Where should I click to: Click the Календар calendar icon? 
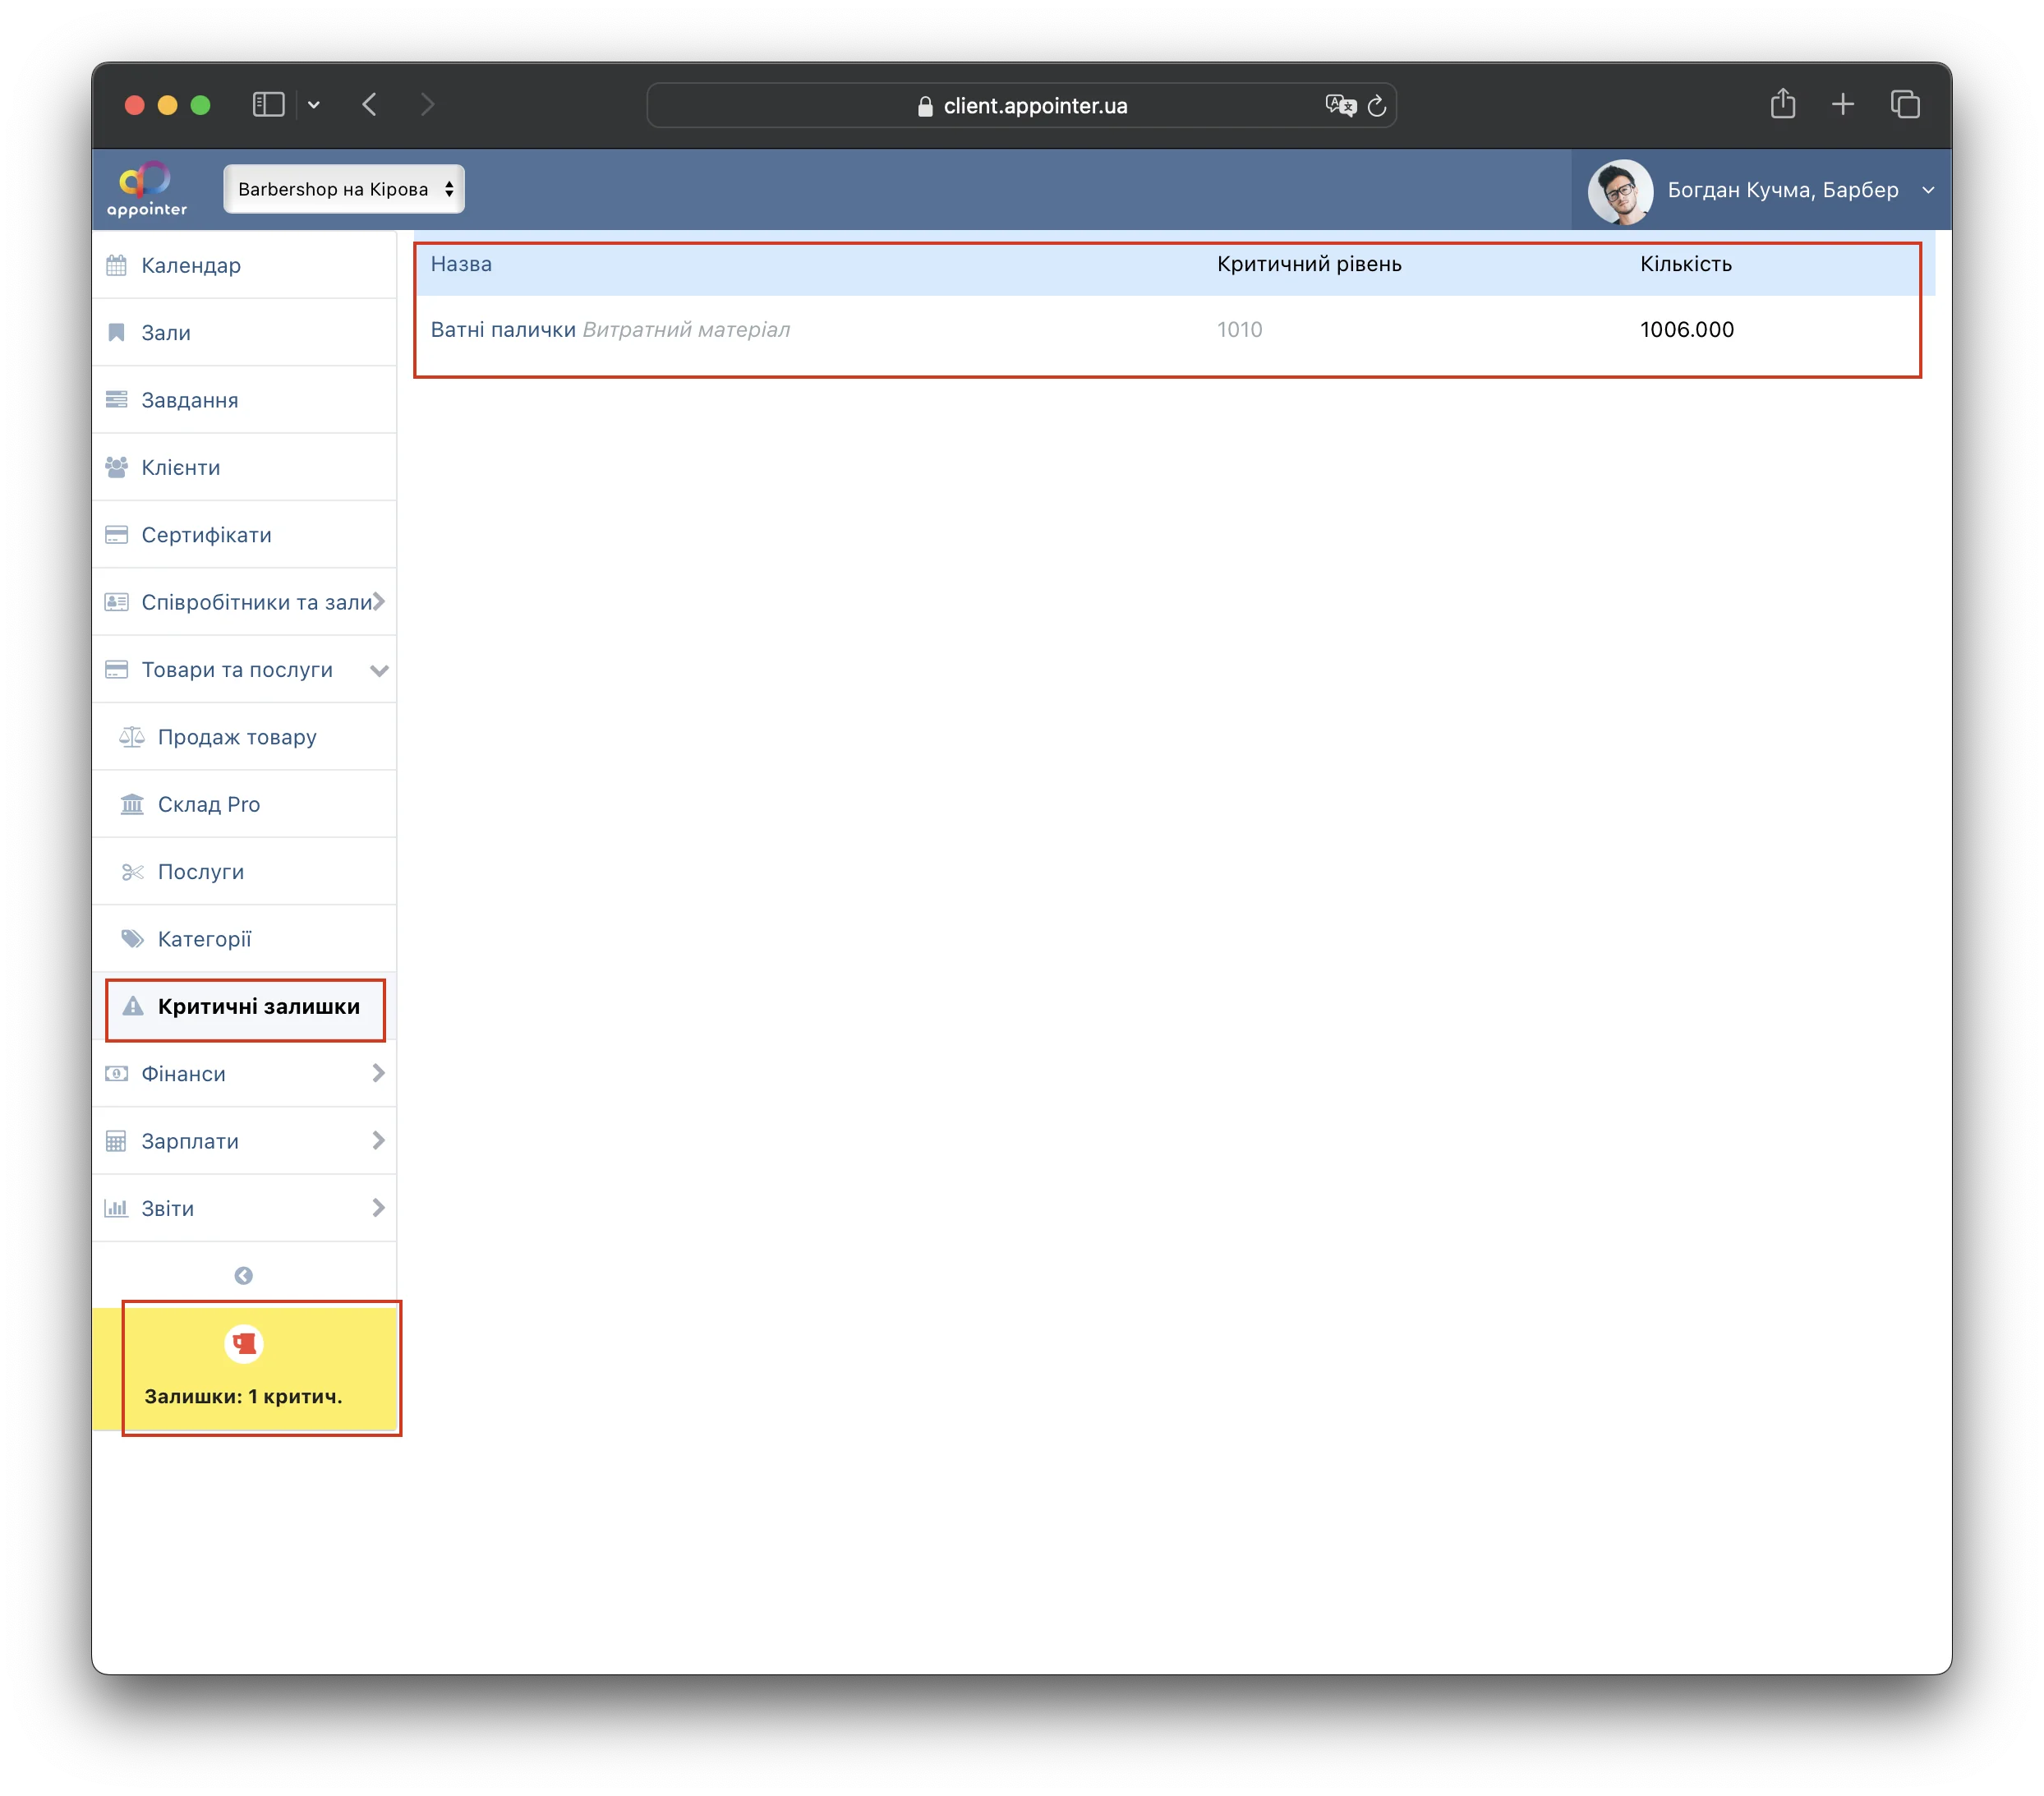[x=117, y=265]
